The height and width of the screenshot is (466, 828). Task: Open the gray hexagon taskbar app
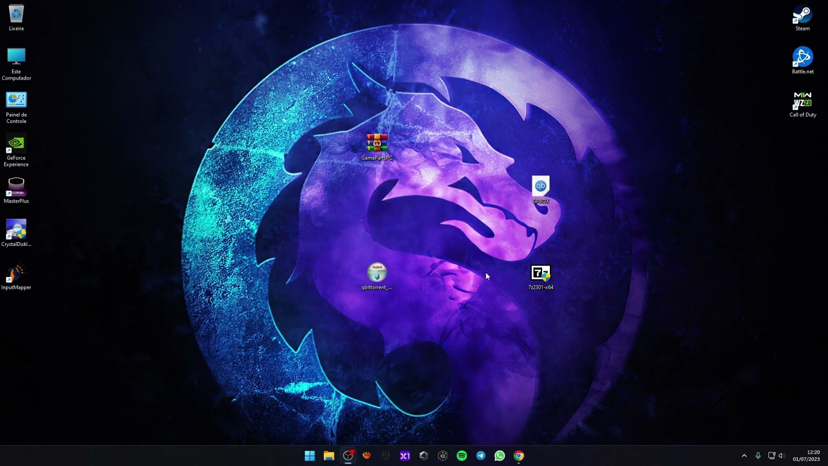424,456
